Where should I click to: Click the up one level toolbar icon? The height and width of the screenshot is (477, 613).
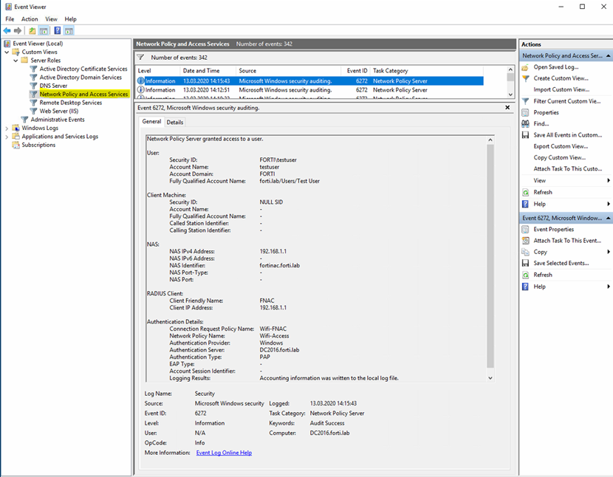click(32, 31)
